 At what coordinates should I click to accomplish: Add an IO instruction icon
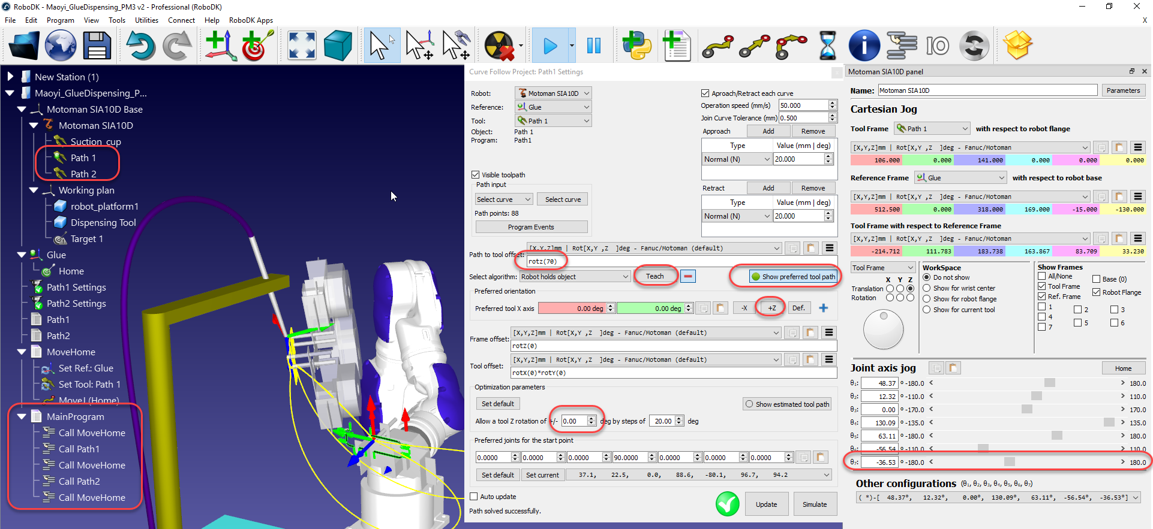pyautogui.click(x=937, y=46)
